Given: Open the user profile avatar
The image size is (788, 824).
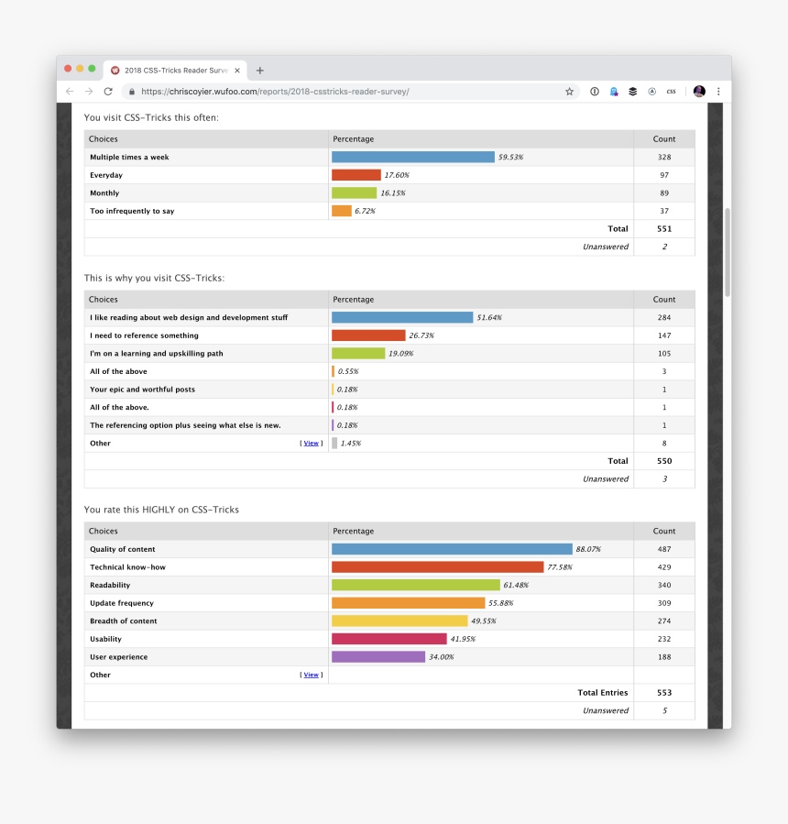Looking at the screenshot, I should point(699,92).
